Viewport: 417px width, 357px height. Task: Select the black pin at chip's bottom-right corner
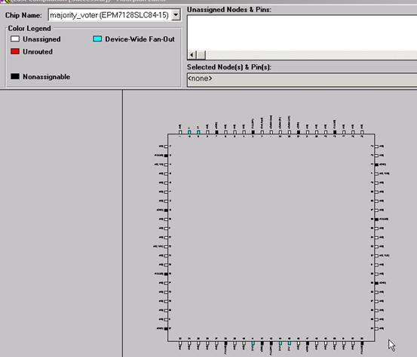[362, 343]
